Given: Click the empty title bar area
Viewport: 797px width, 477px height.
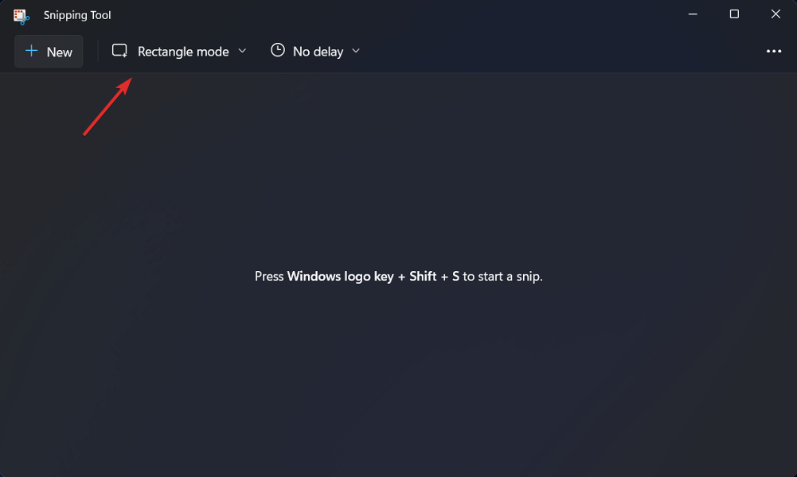Looking at the screenshot, I should point(398,14).
